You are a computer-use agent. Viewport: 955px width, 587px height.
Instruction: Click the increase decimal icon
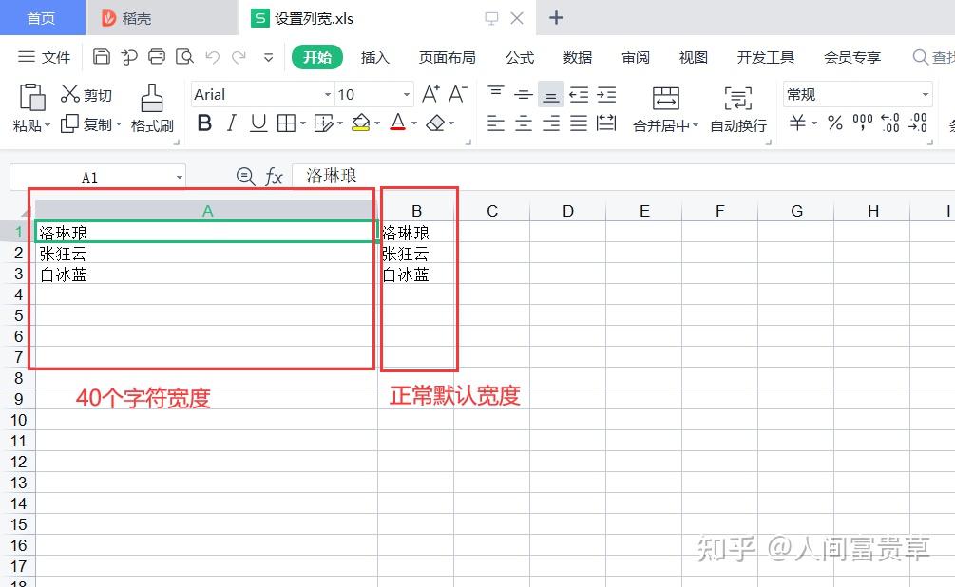pos(891,123)
